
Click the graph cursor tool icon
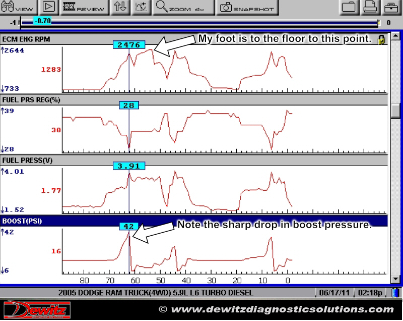click(x=141, y=7)
